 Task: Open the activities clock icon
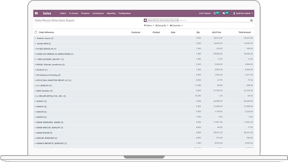[x=215, y=13]
